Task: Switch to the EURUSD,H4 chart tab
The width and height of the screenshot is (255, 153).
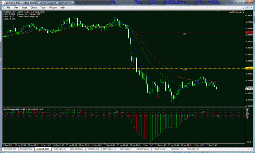Action: pyautogui.click(x=10, y=149)
